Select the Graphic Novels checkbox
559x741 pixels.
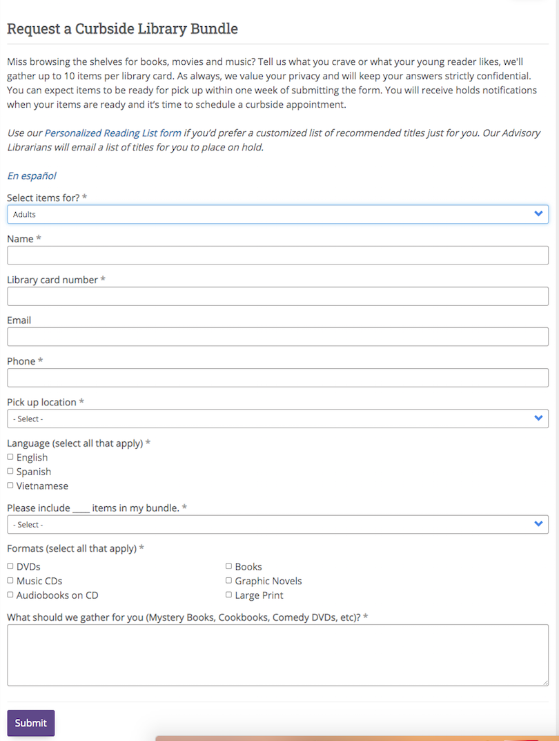(228, 580)
